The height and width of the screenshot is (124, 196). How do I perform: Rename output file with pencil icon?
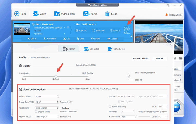[96, 24]
